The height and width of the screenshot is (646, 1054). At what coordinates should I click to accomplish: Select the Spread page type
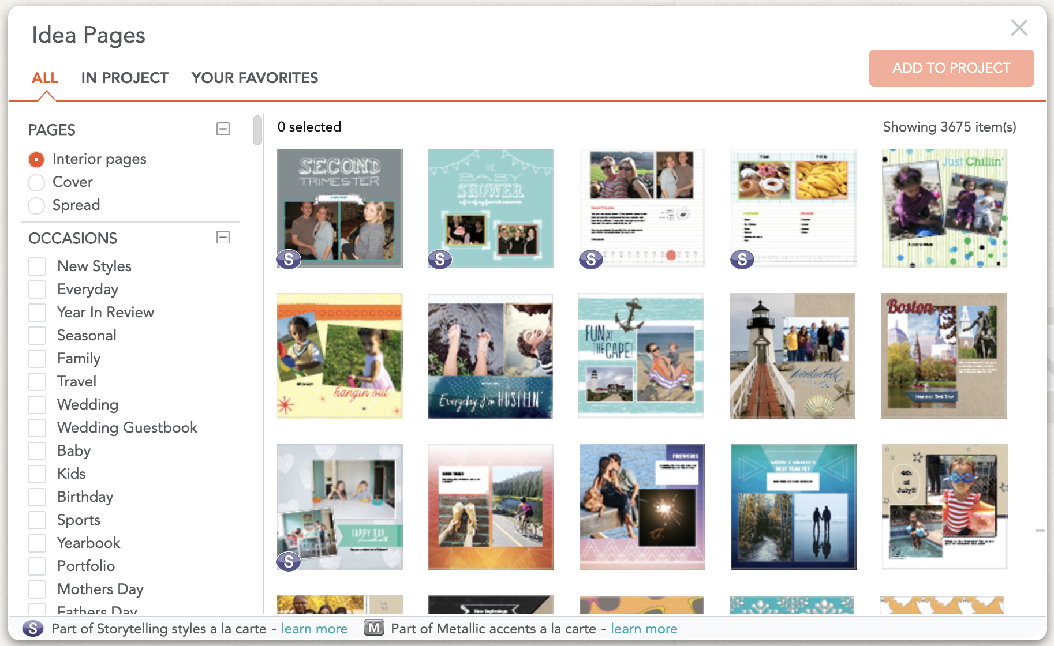[36, 205]
